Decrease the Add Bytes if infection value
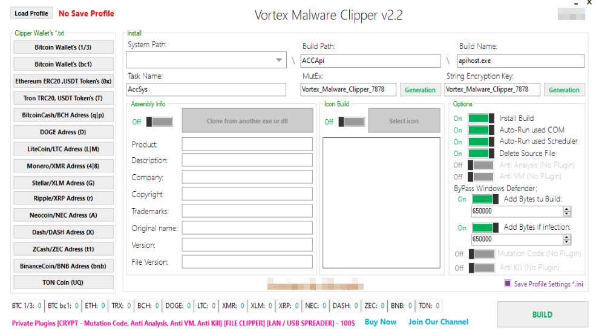The height and width of the screenshot is (329, 596). coord(567,241)
